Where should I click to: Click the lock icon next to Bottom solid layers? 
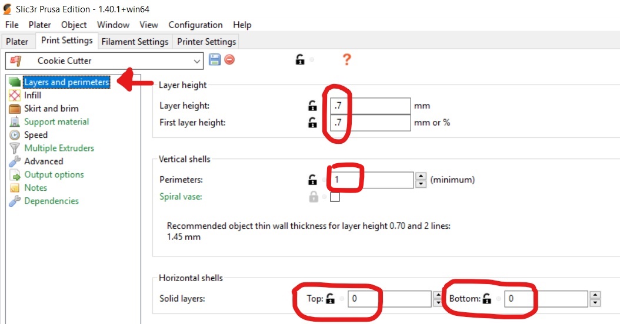pyautogui.click(x=486, y=299)
